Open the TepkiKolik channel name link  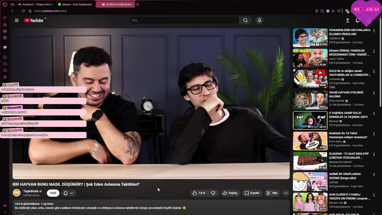(x=31, y=191)
